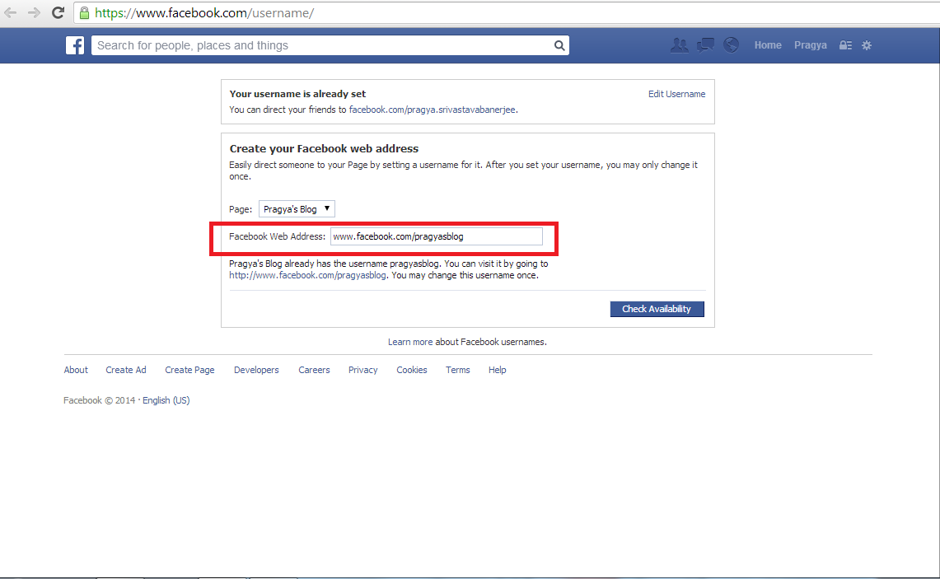Click the Edit Username link
Viewport: 940px width, 579px height.
(x=677, y=94)
